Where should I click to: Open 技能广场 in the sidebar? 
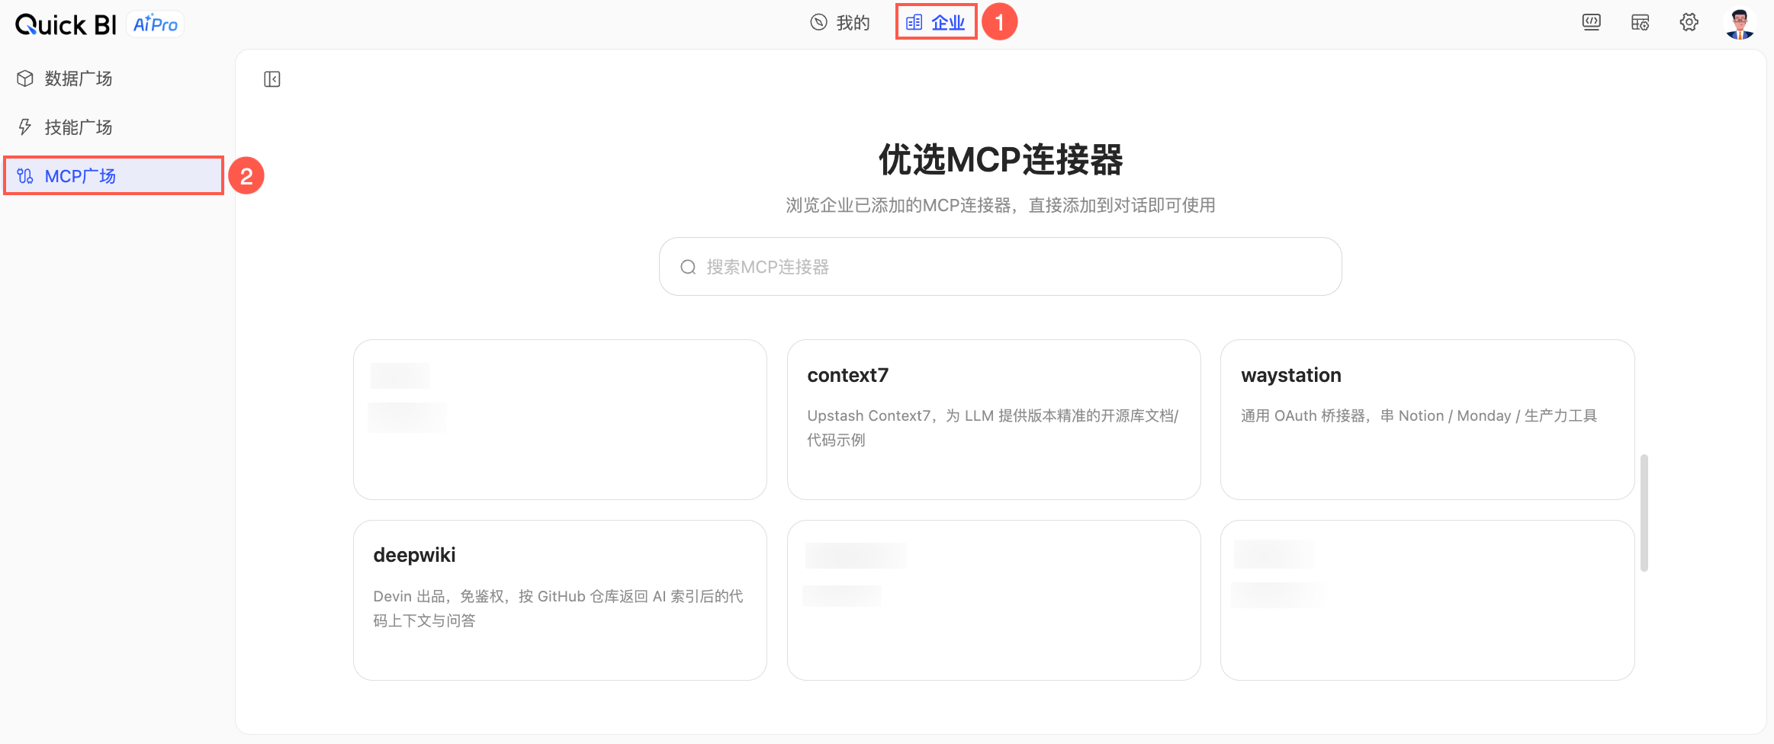(x=114, y=127)
